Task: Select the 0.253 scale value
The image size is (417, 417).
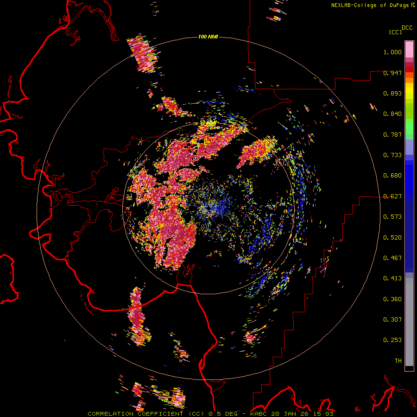Action: point(392,340)
